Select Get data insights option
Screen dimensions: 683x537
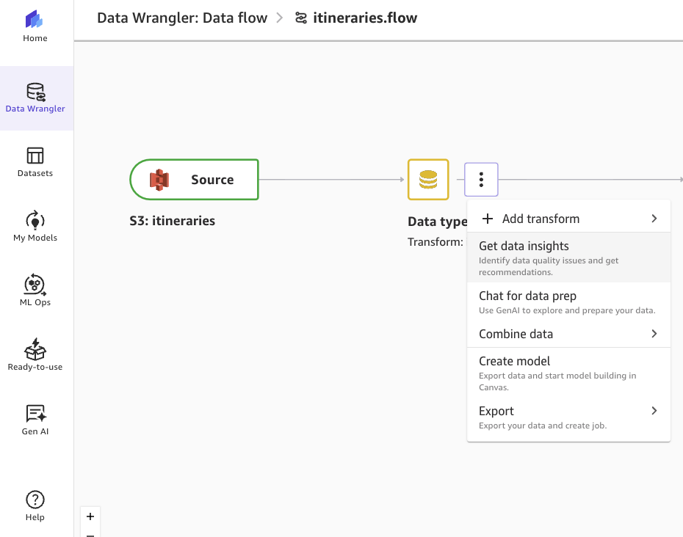[568, 257]
